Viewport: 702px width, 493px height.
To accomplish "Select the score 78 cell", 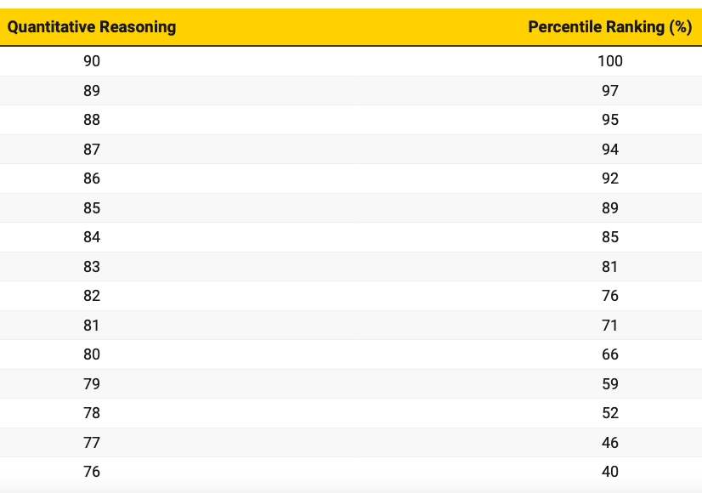I will tap(92, 413).
